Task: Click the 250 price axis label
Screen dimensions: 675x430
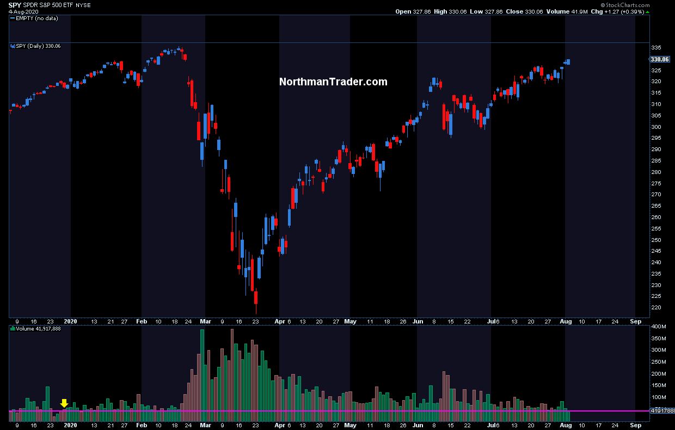Action: (x=656, y=240)
